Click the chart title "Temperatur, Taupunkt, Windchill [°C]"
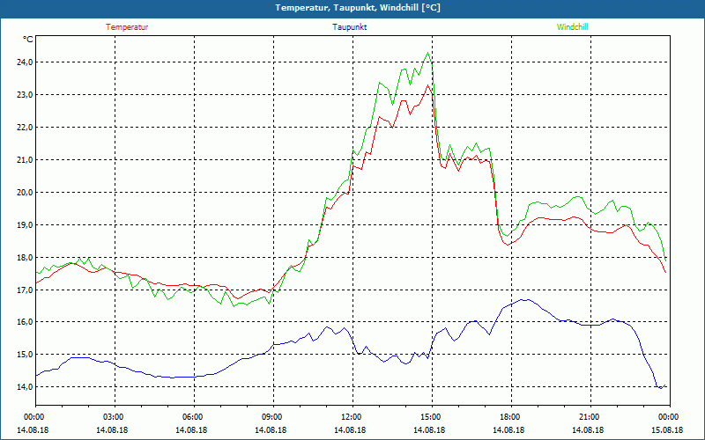The image size is (705, 440). [358, 8]
